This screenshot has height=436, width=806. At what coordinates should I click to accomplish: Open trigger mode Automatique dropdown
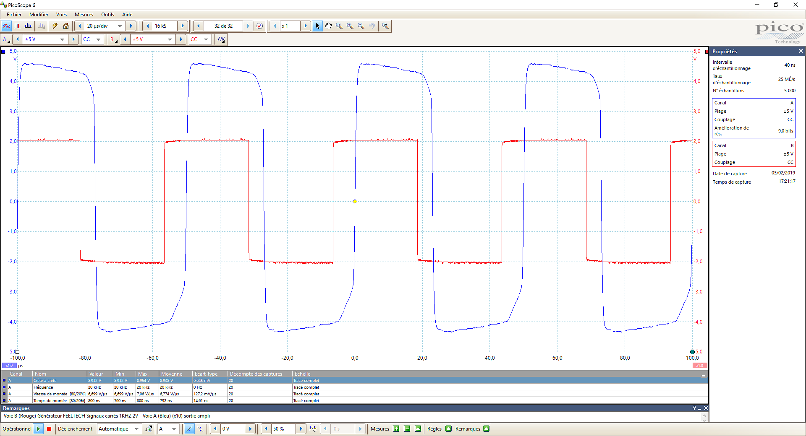point(137,429)
